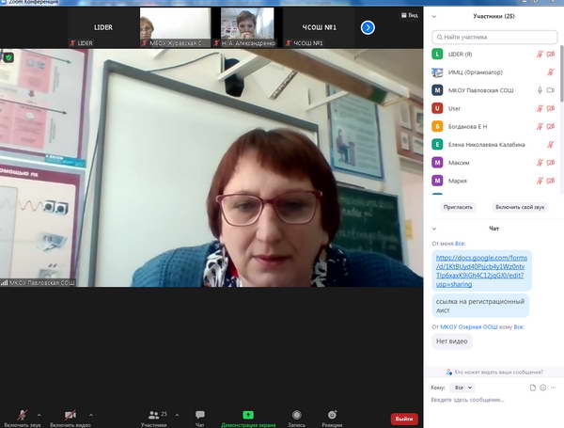This screenshot has height=428, width=564.
Task: Click muted mic icon in Калабина row
Action: coord(551,145)
